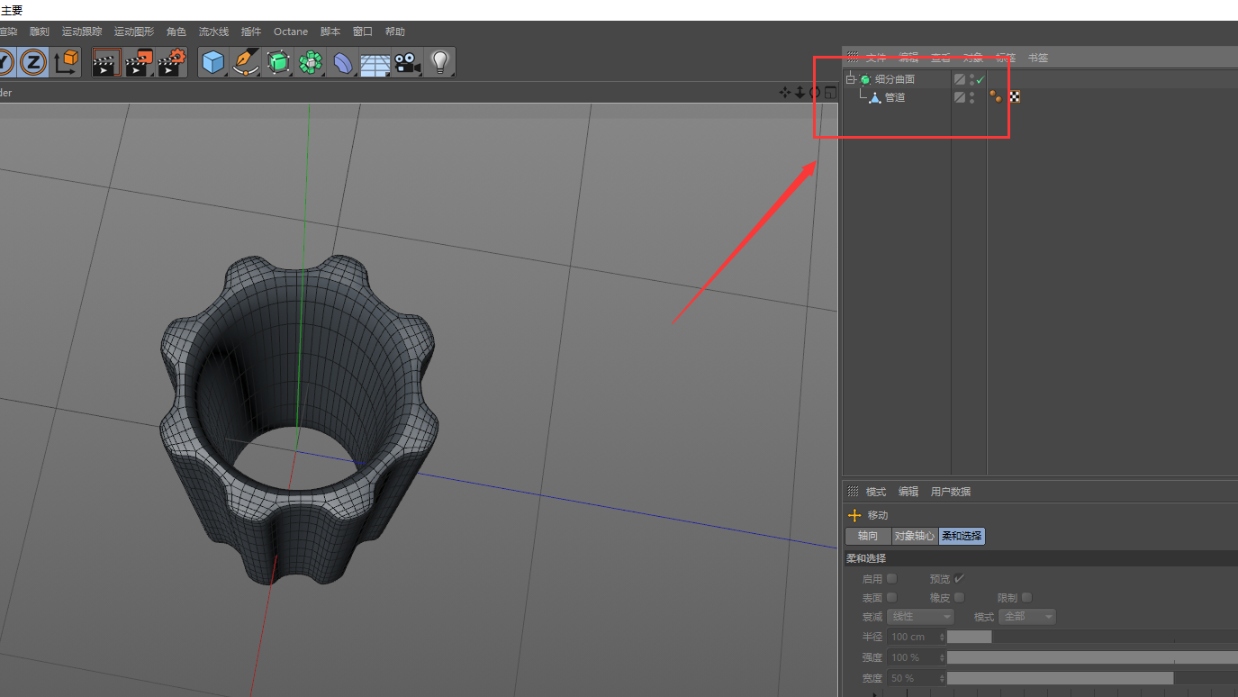The image size is (1238, 697).
Task: Add subdivision surface generator green cube icon
Action: (278, 62)
